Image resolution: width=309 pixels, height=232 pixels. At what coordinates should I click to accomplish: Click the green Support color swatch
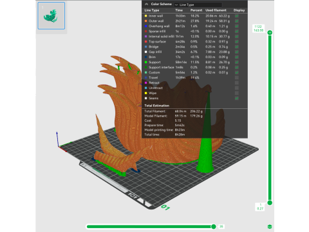(146, 63)
